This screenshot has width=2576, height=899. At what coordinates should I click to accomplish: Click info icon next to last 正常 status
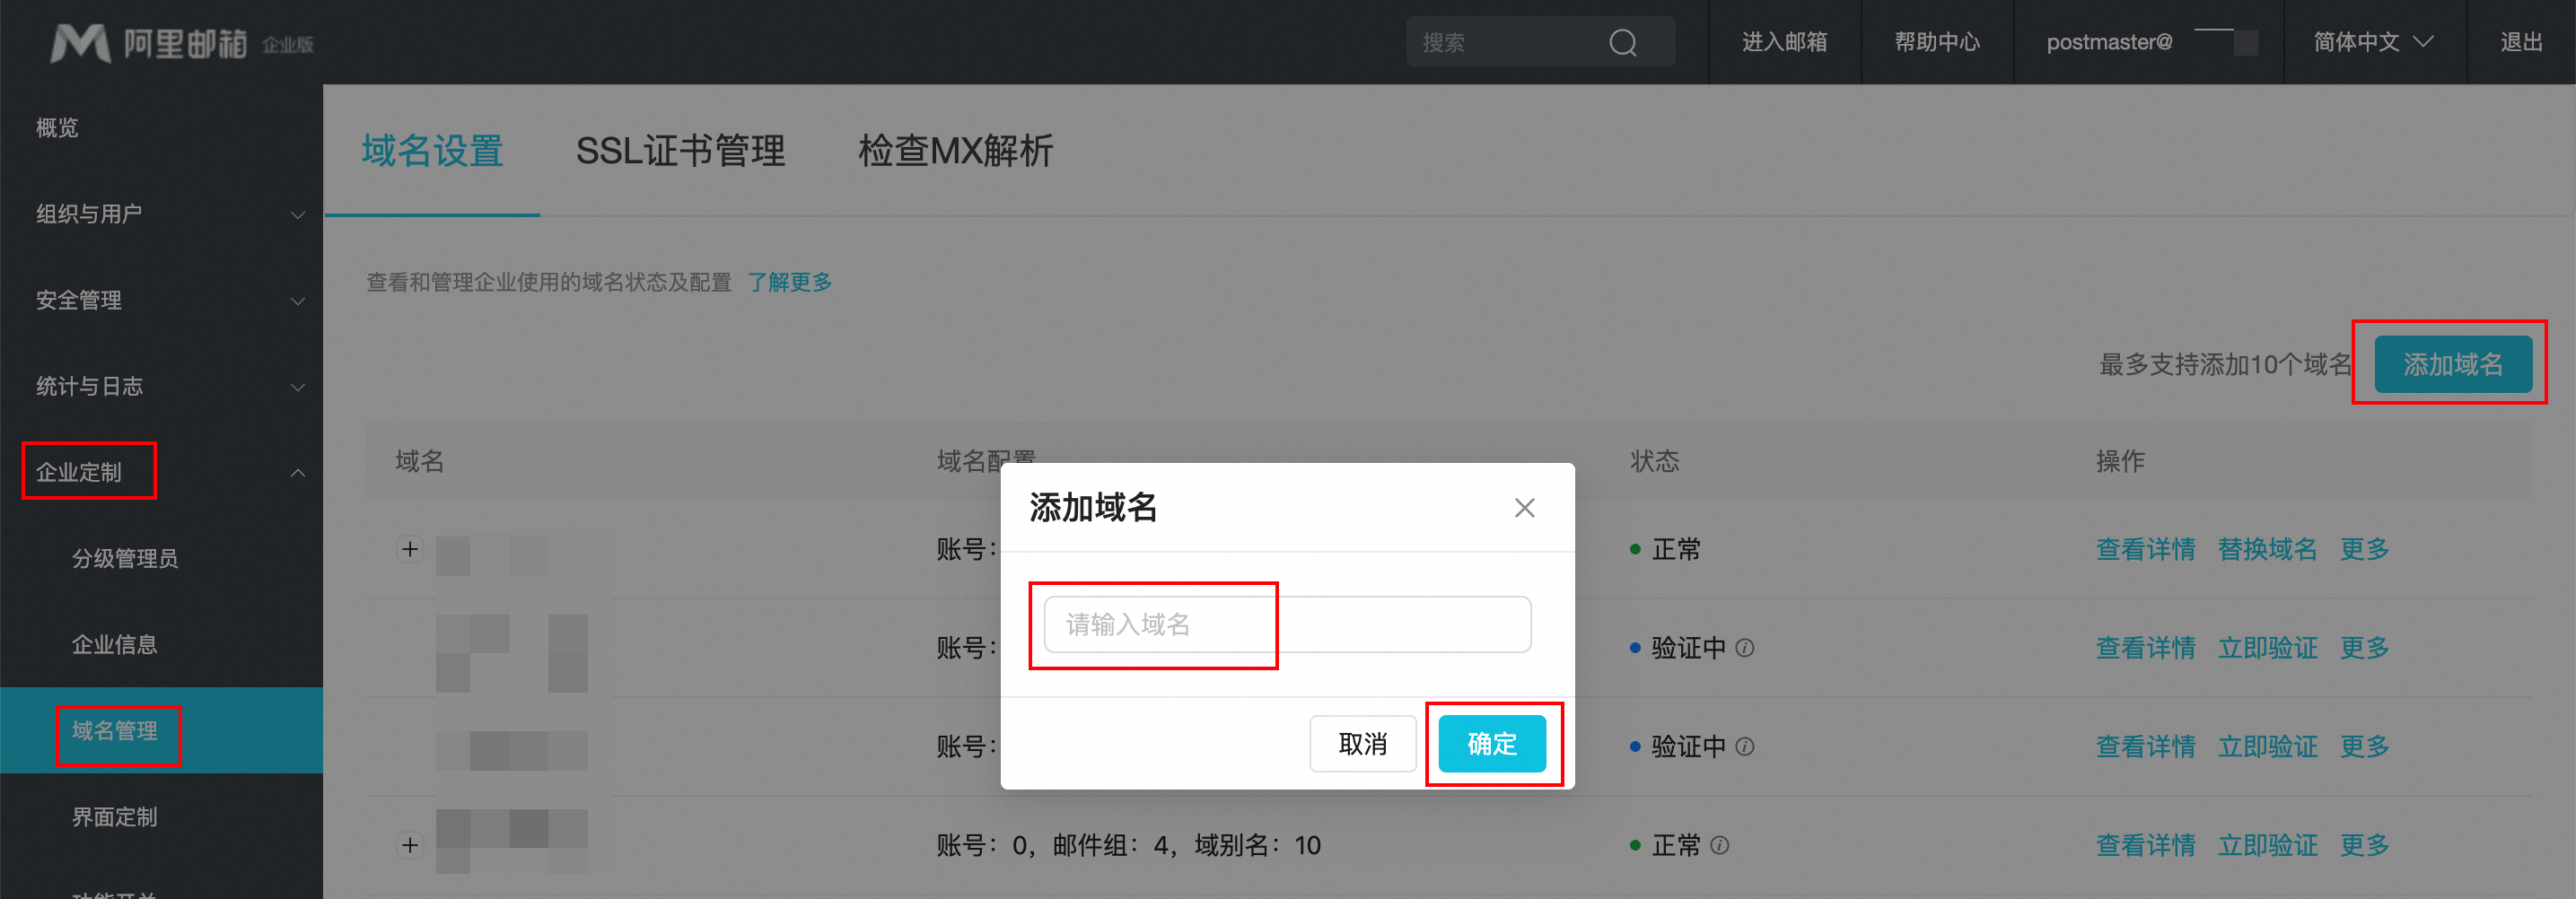1720,846
